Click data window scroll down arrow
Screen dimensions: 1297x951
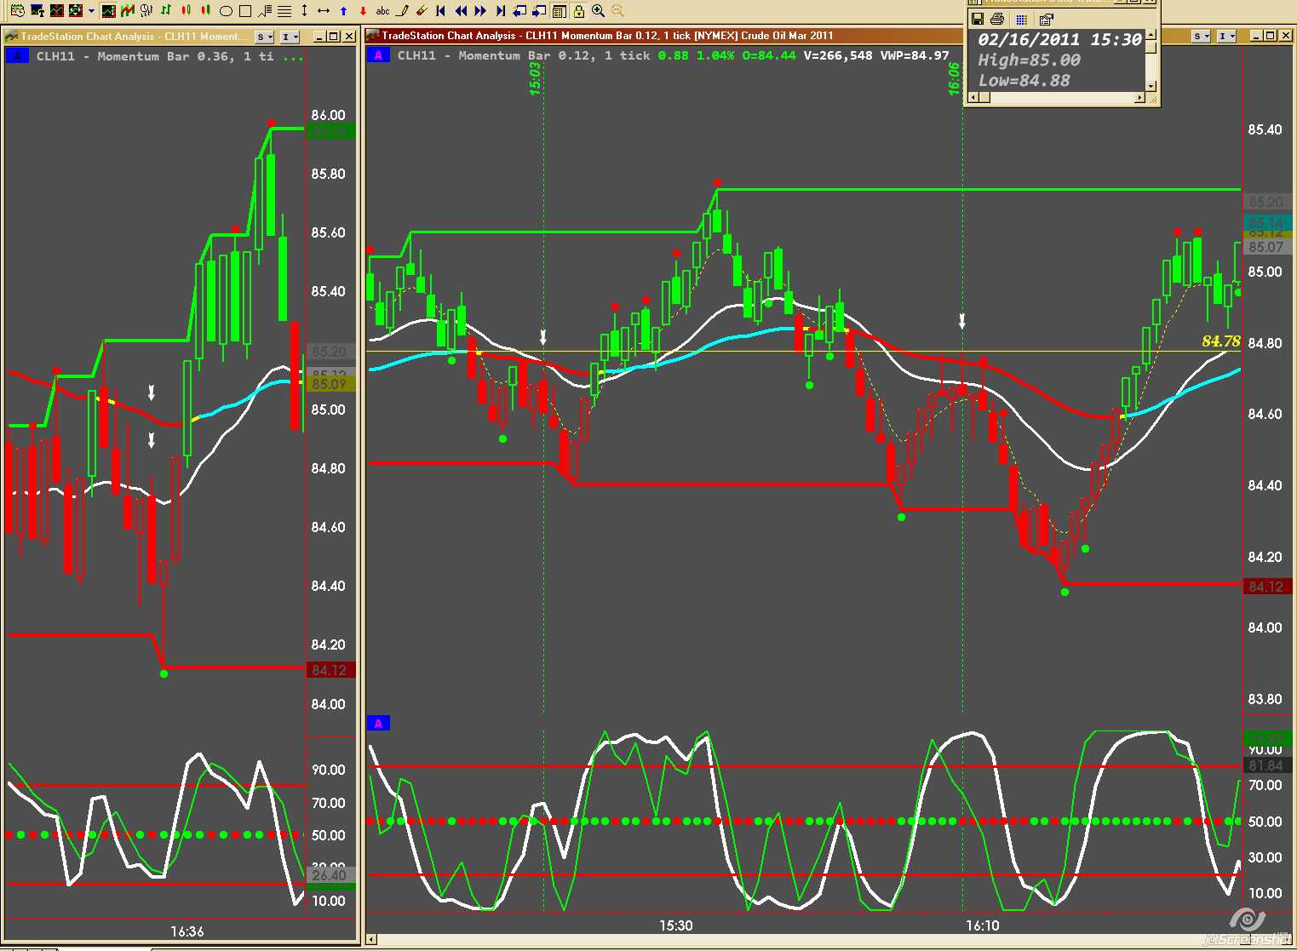click(x=1151, y=86)
